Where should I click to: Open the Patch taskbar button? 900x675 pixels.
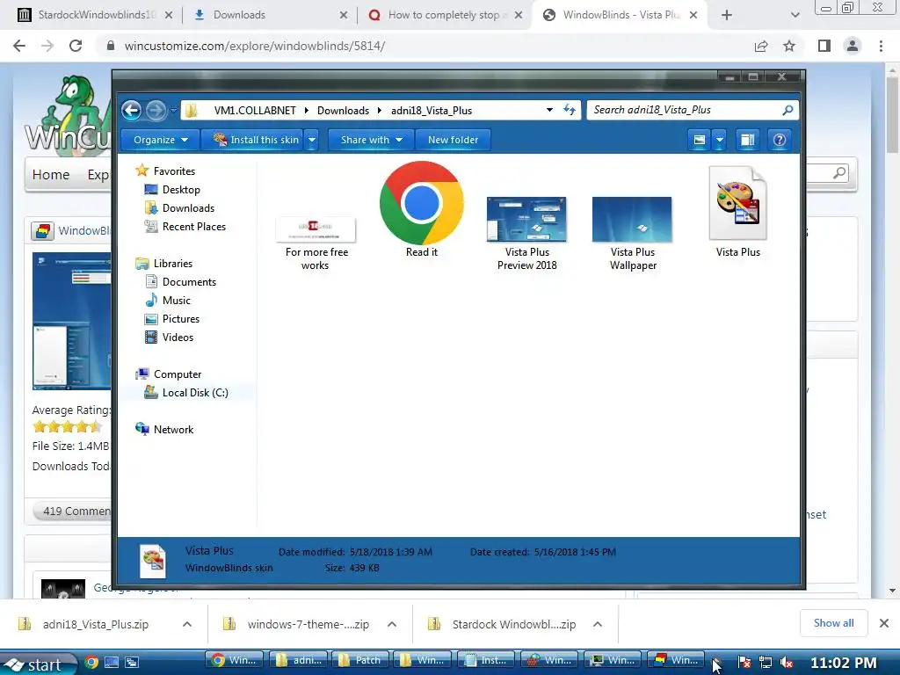coord(360,660)
